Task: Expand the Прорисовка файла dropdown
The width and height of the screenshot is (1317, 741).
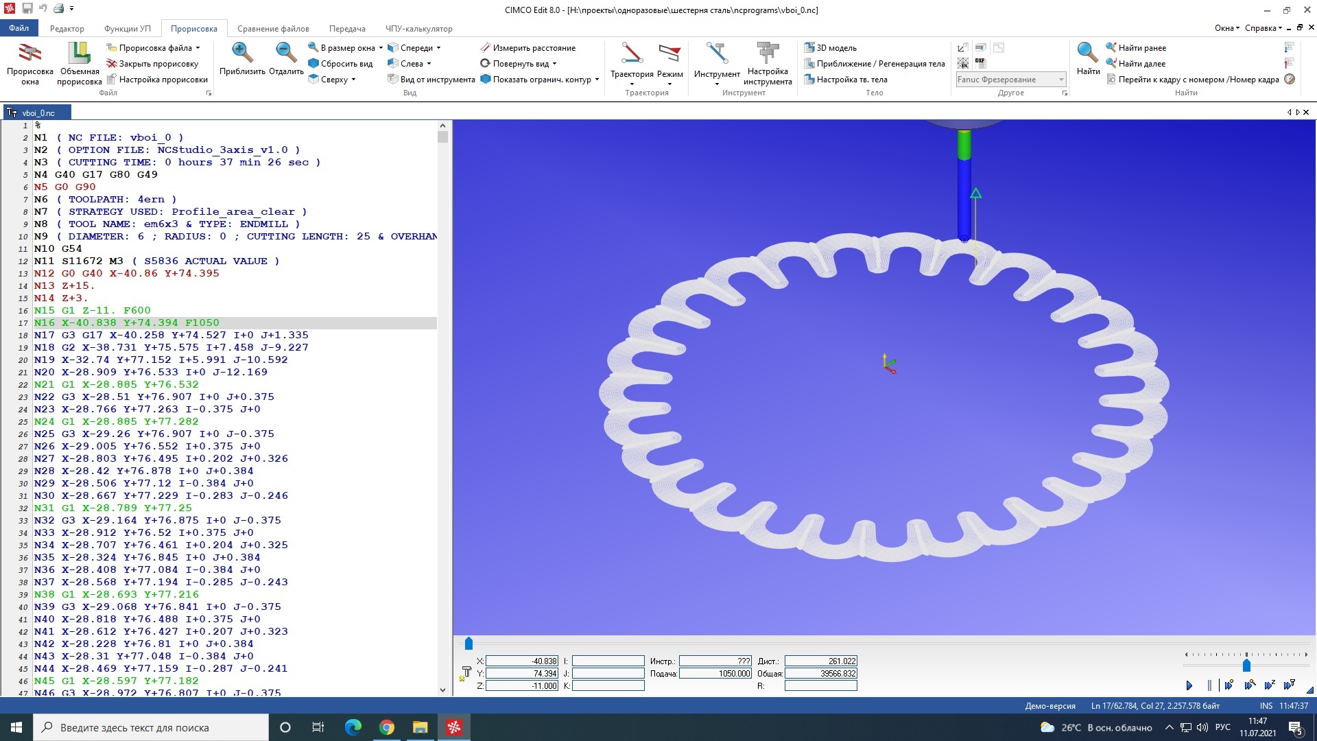Action: click(198, 48)
